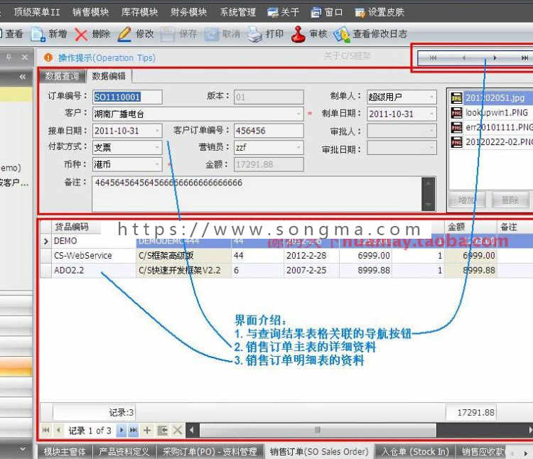Click the 修改 (Edit) pencil icon
Screen dimensions: 533x459
[124, 34]
